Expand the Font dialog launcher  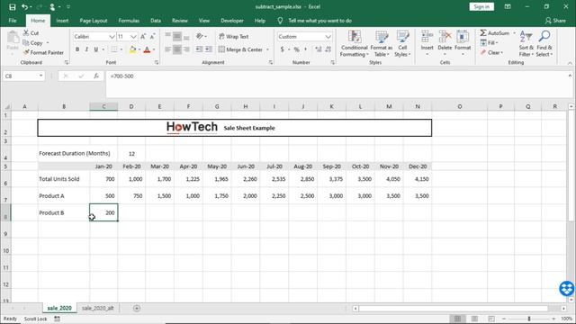click(157, 62)
